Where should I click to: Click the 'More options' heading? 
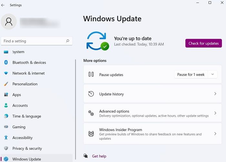pos(95,60)
